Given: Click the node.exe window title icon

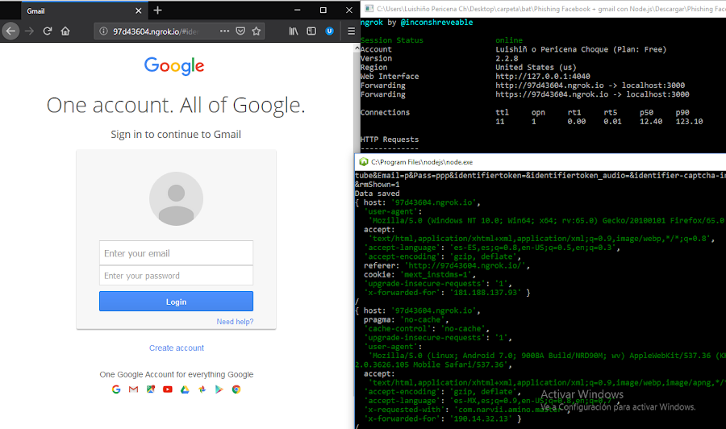Looking at the screenshot, I should (364, 162).
